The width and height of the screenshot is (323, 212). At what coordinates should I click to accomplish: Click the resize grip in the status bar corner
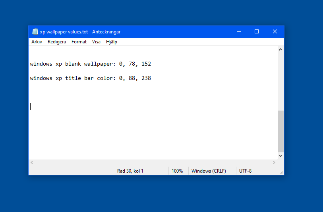click(x=282, y=173)
